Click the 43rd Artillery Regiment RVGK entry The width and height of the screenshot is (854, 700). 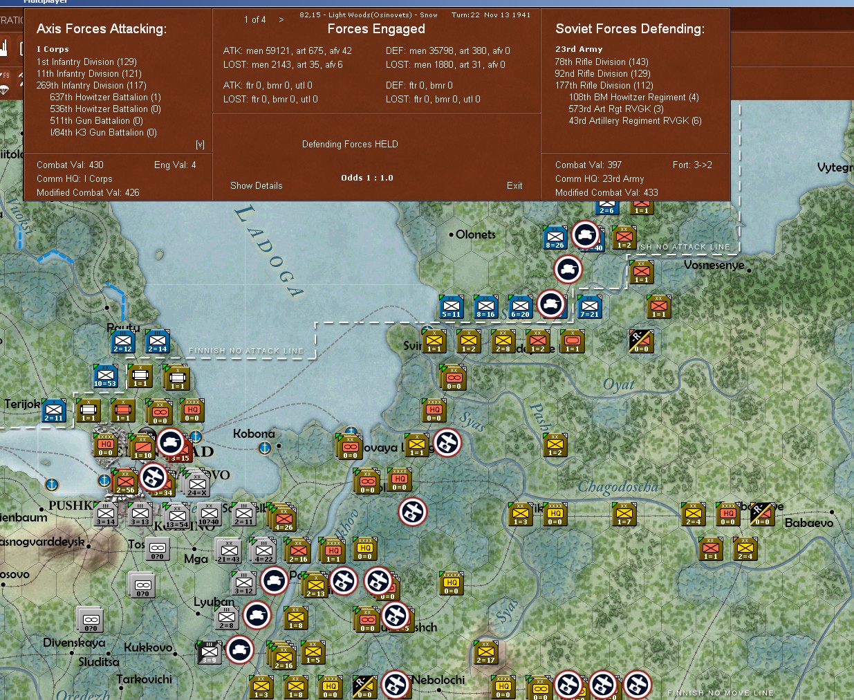[x=635, y=120]
